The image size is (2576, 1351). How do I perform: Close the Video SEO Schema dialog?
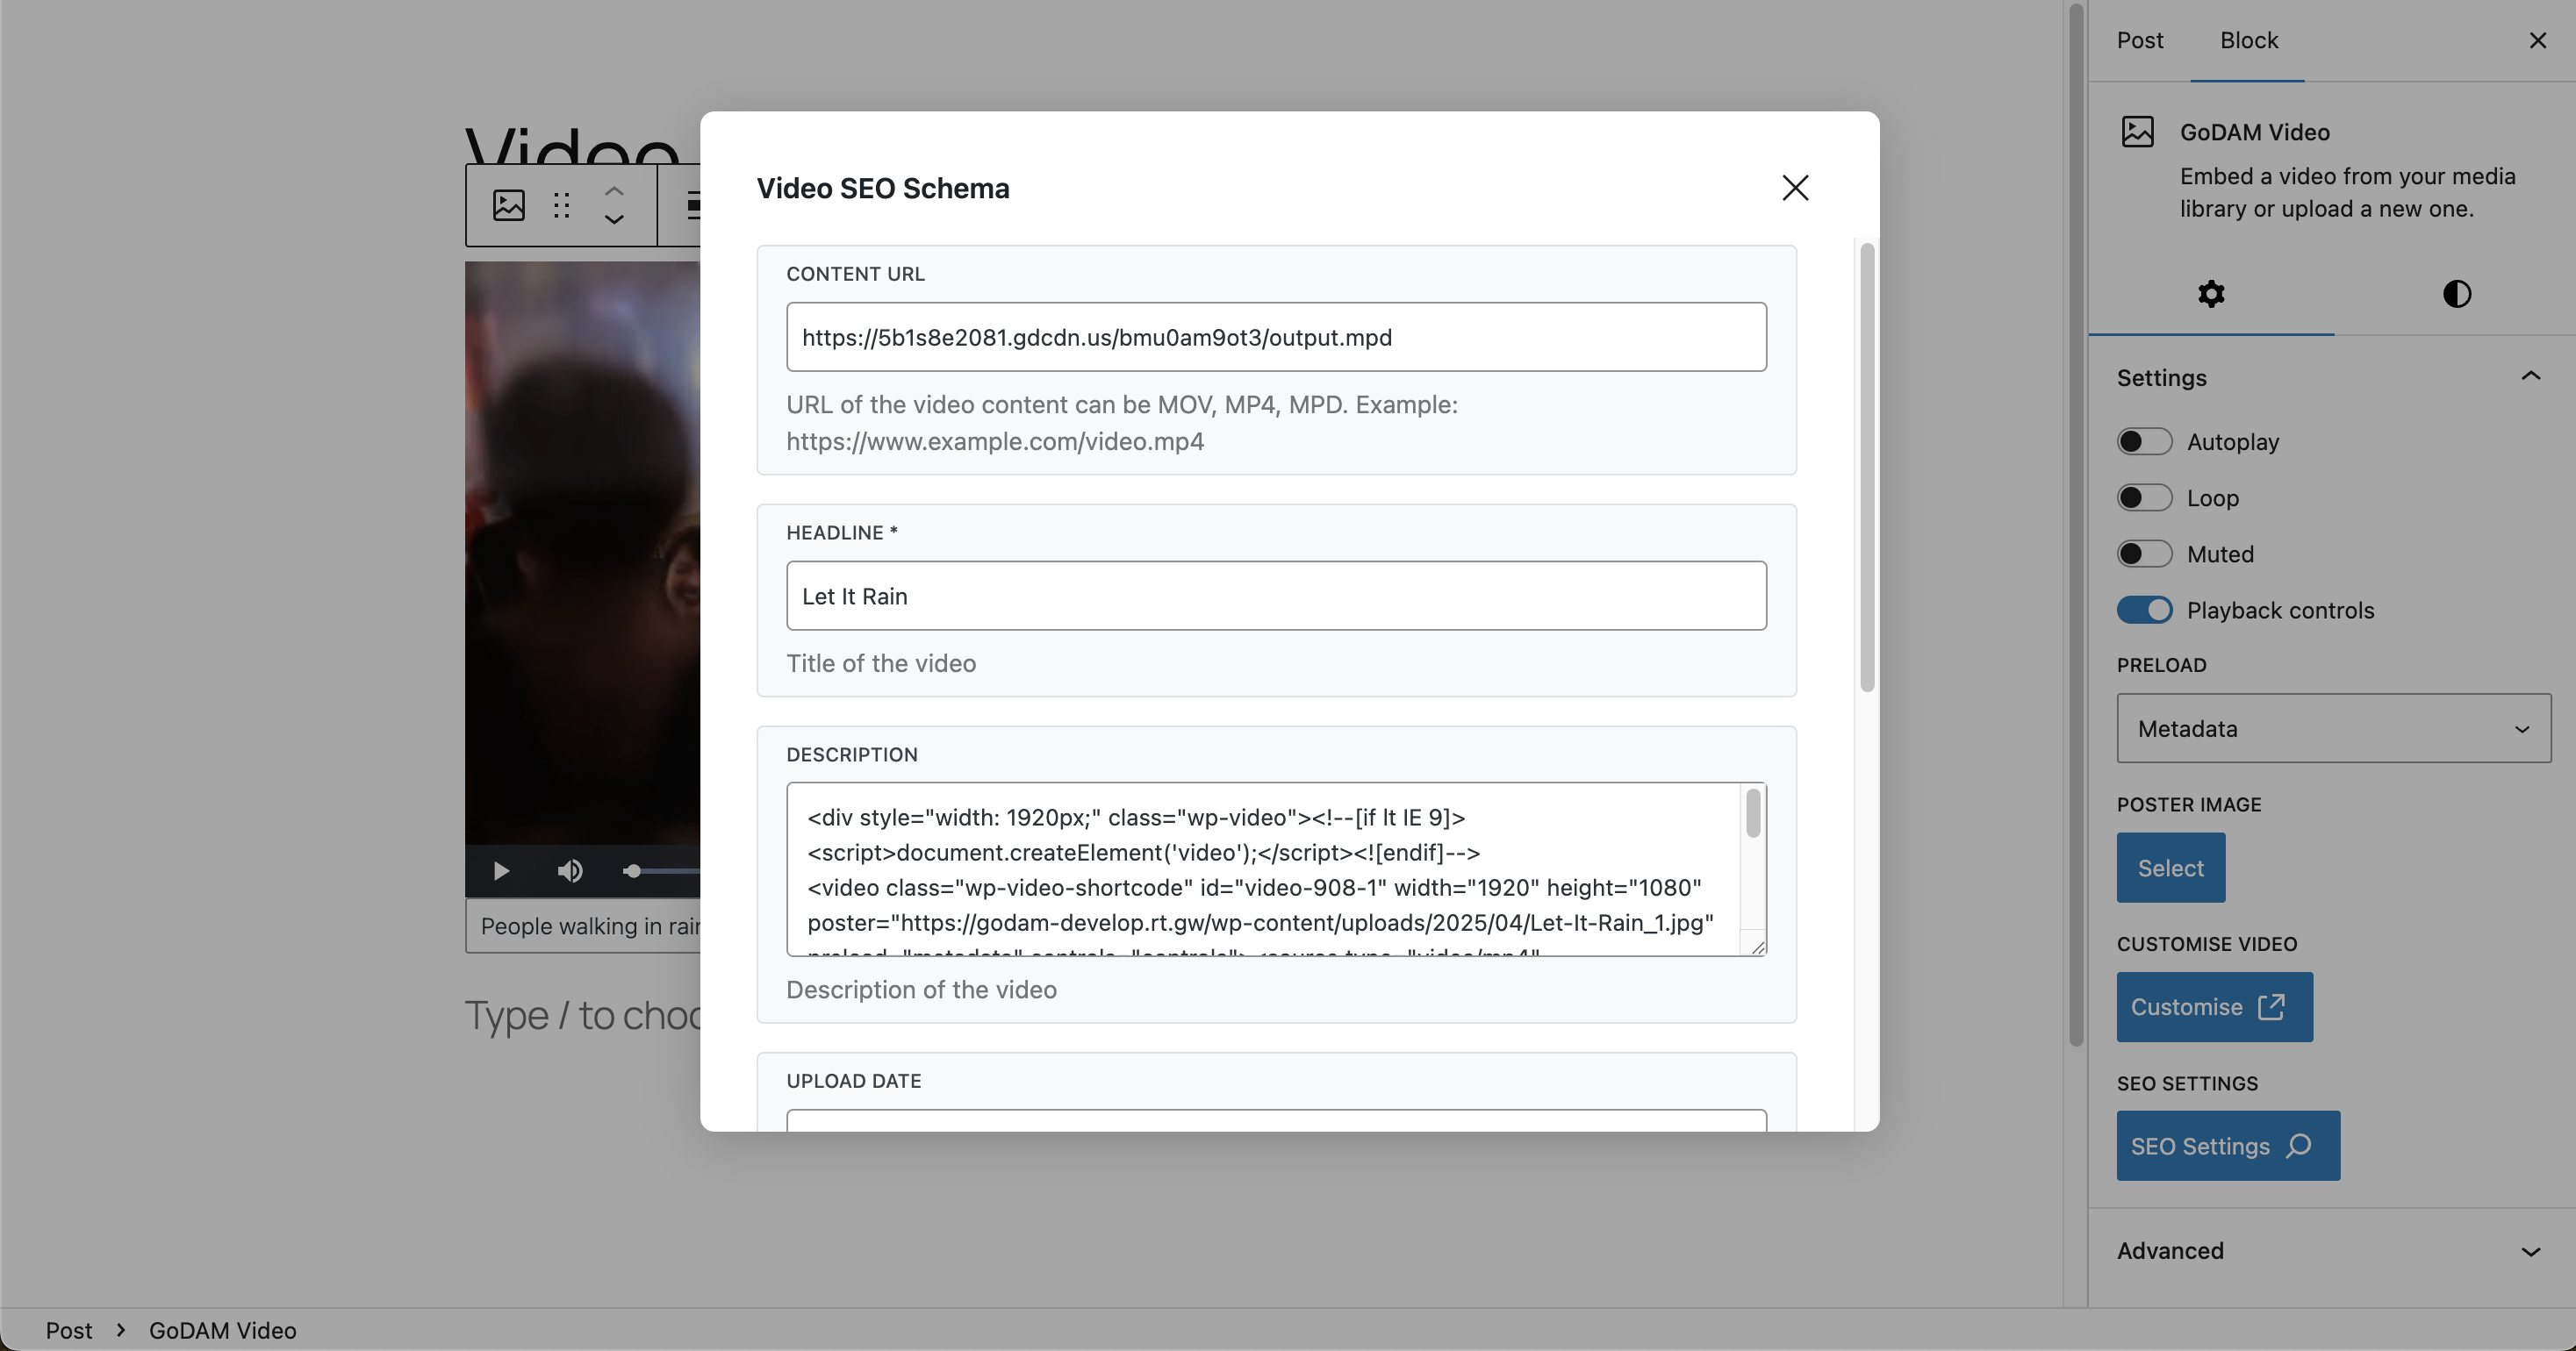click(1795, 188)
